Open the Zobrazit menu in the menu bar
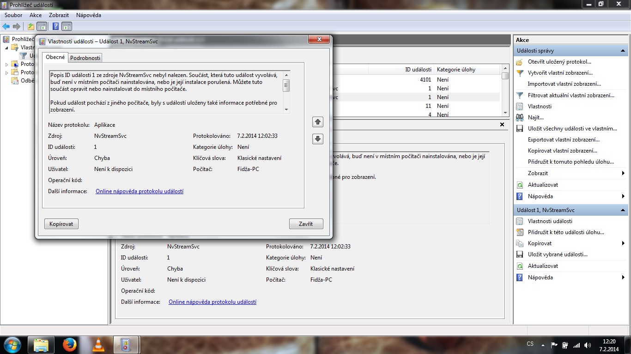The height and width of the screenshot is (354, 631). click(59, 15)
